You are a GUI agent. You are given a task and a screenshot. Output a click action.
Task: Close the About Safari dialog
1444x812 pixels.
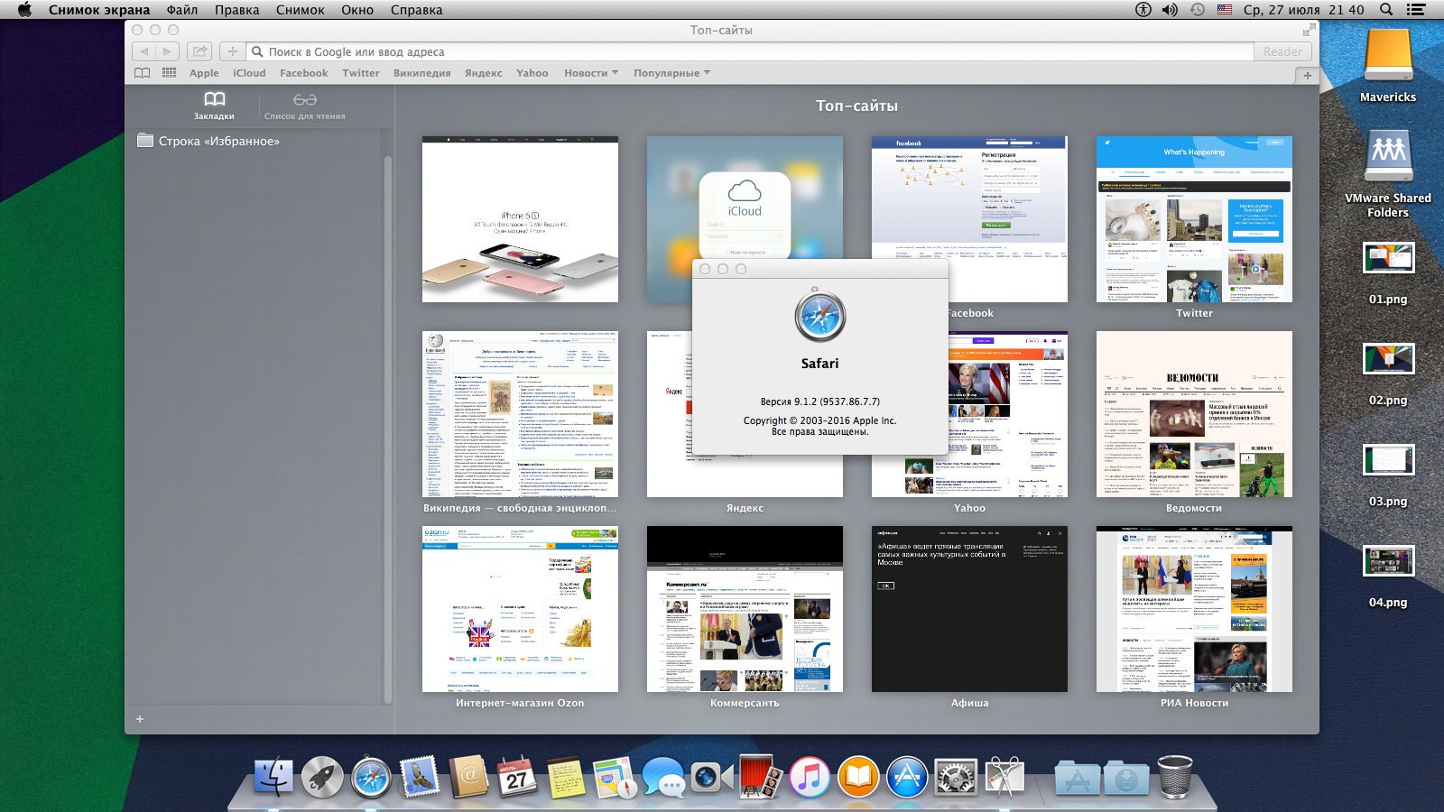(705, 269)
